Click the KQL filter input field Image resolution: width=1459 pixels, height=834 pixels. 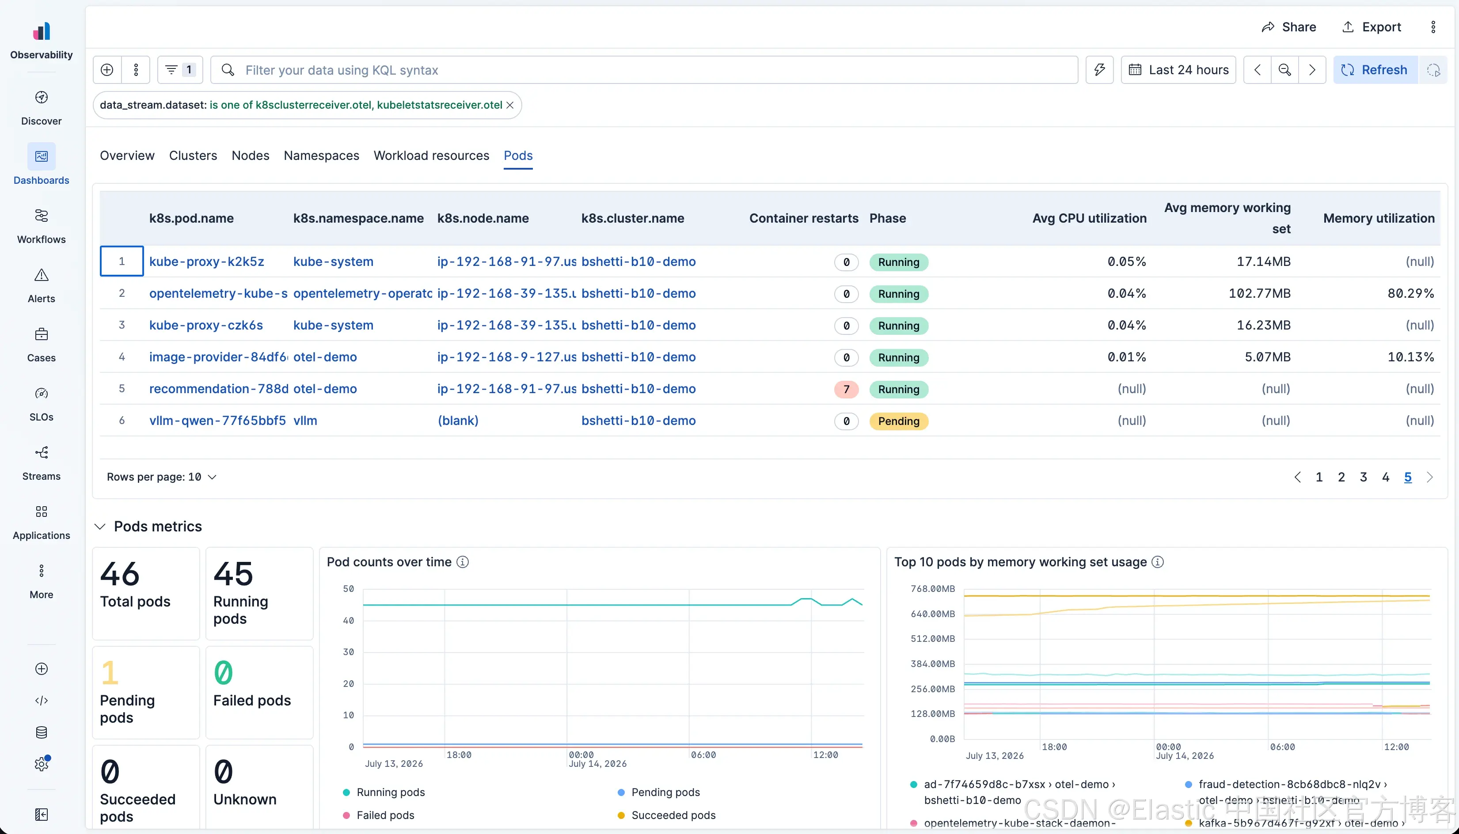644,70
